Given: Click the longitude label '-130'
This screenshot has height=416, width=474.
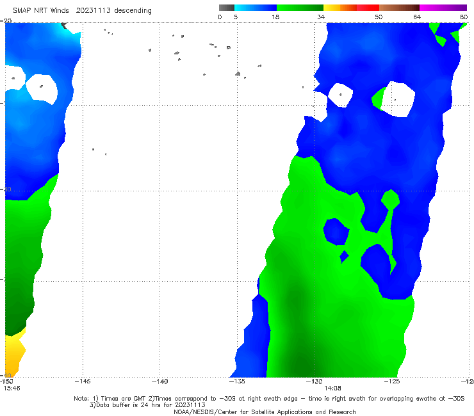Looking at the screenshot, I should tap(315, 381).
